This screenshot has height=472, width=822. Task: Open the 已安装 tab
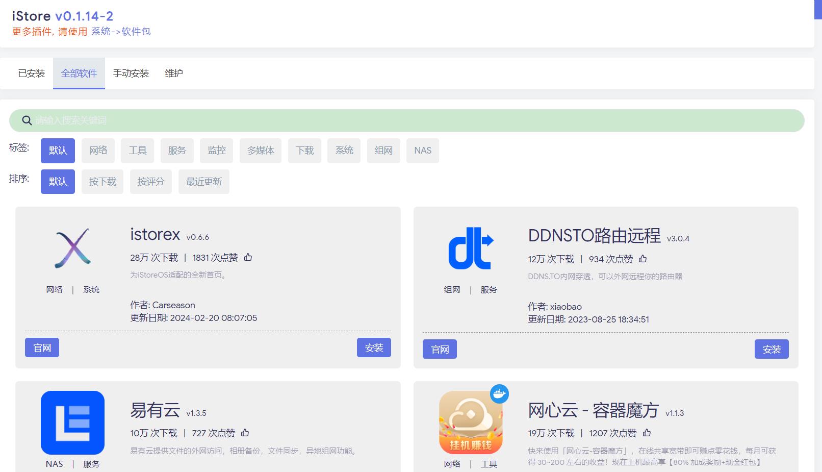(32, 73)
